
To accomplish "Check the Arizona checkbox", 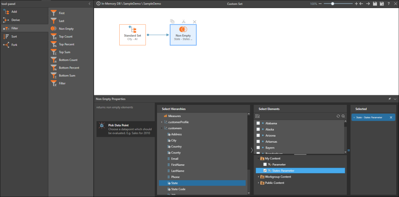I will (x=258, y=135).
